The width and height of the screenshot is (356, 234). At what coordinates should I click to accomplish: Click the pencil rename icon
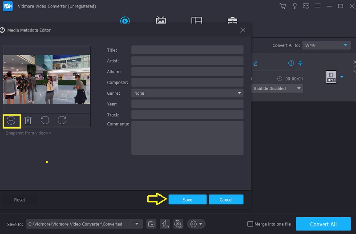pyautogui.click(x=255, y=63)
